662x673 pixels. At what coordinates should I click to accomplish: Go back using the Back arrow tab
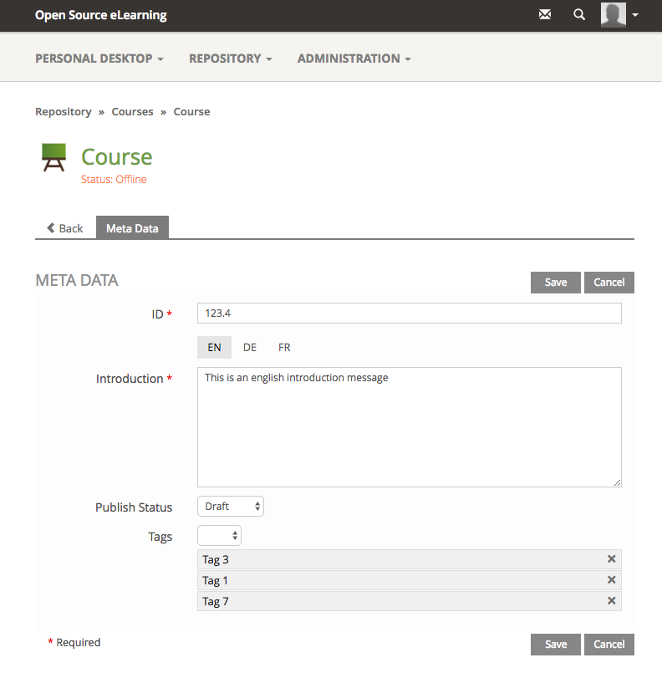pyautogui.click(x=65, y=228)
